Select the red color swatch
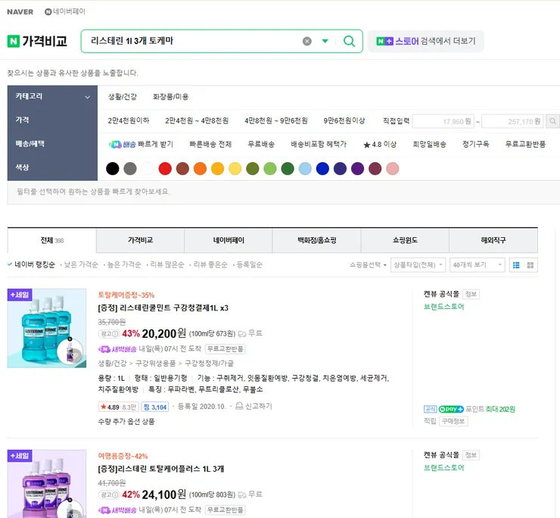 coord(165,168)
